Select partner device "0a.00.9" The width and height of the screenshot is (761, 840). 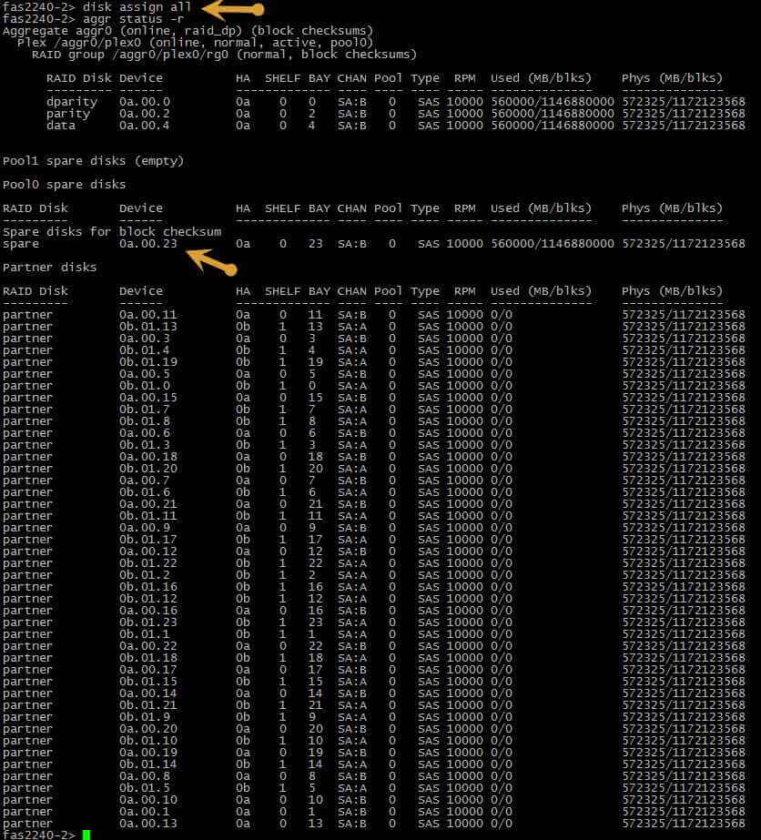pyautogui.click(x=144, y=528)
